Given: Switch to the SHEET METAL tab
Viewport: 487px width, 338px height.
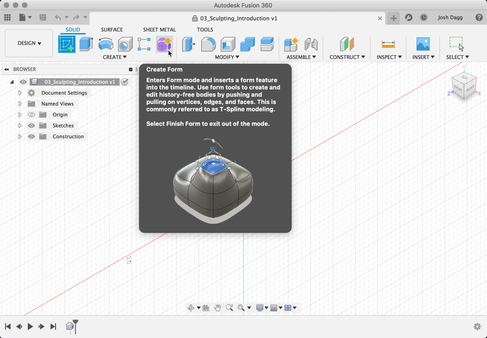Looking at the screenshot, I should click(159, 30).
